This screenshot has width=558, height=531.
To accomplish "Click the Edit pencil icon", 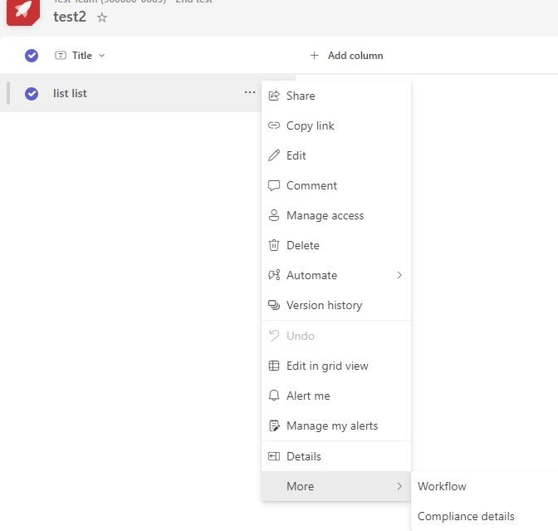I will 274,155.
